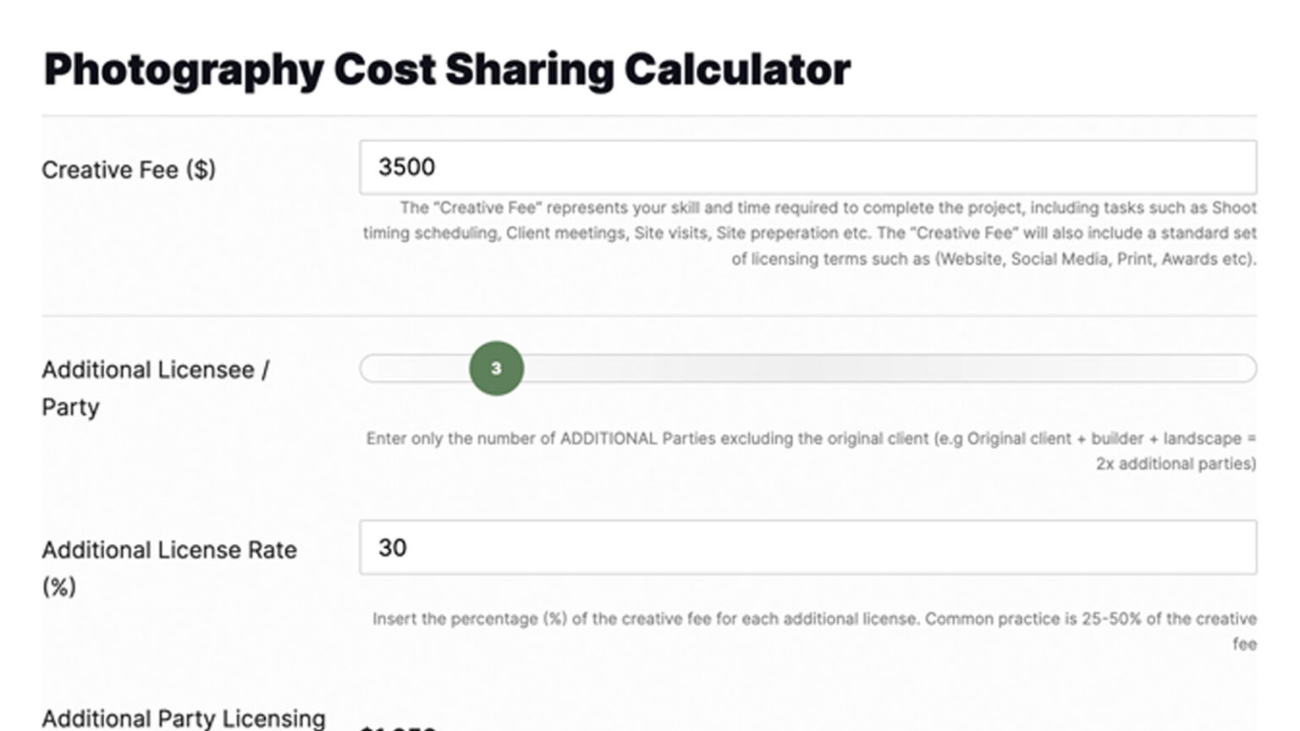Viewport: 1300px width, 731px height.
Task: Click the "Website, Social Media, Print, Awards" text line
Action: tap(994, 260)
